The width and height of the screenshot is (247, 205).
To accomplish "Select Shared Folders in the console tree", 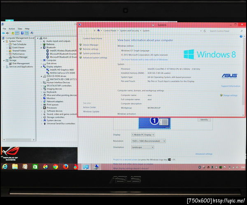I will pyautogui.click(x=19, y=51).
